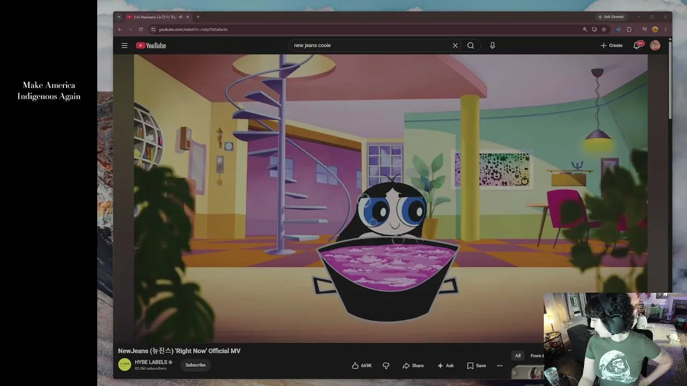The height and width of the screenshot is (386, 687).
Task: Subscribe to HYBE LABELS
Action: [x=195, y=365]
